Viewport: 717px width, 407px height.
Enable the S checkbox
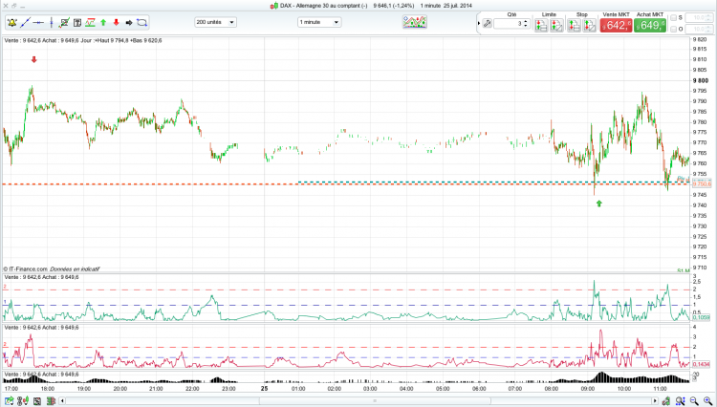[674, 18]
